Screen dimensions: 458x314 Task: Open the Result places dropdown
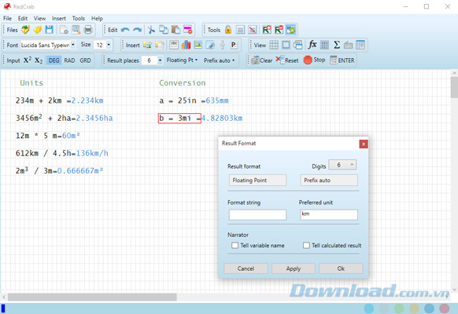click(x=160, y=60)
